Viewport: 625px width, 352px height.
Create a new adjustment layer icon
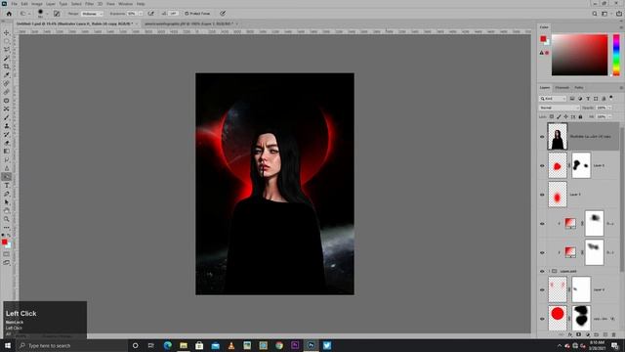tap(588, 334)
